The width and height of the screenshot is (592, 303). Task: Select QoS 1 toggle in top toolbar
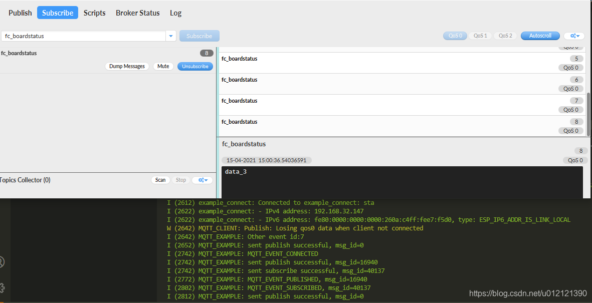[x=480, y=36]
